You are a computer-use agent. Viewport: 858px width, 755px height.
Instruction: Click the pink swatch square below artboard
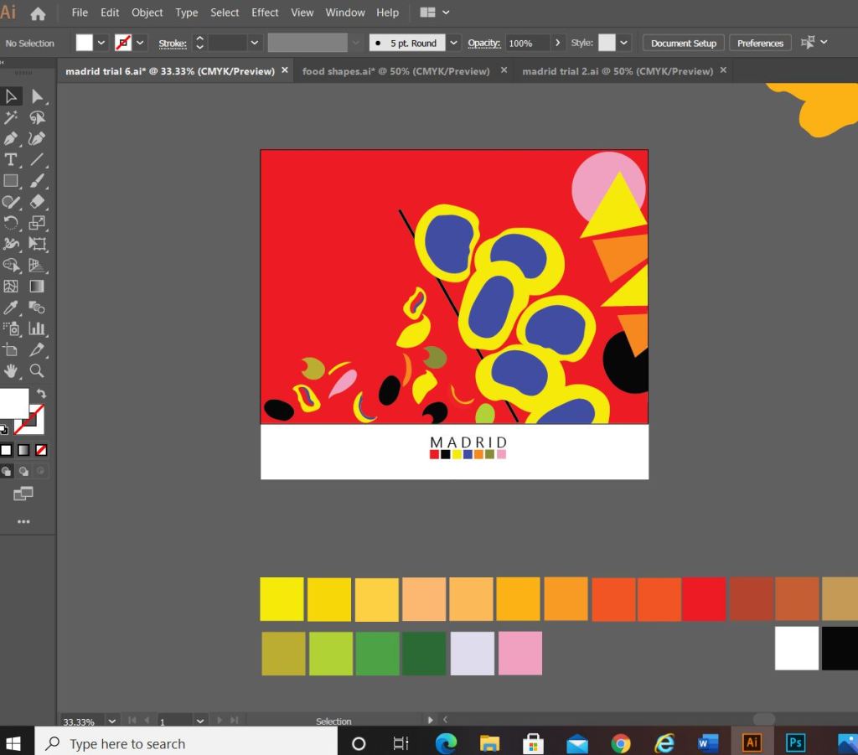tap(520, 653)
